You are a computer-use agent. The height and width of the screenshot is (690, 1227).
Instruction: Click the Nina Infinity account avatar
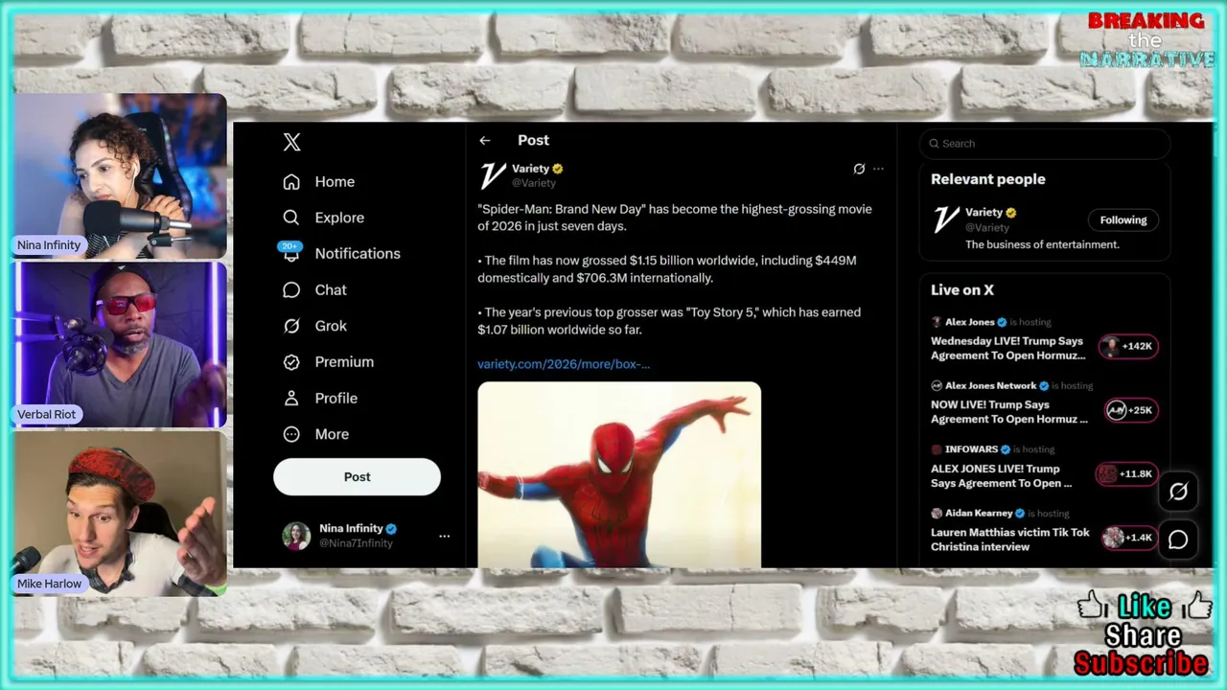click(296, 536)
